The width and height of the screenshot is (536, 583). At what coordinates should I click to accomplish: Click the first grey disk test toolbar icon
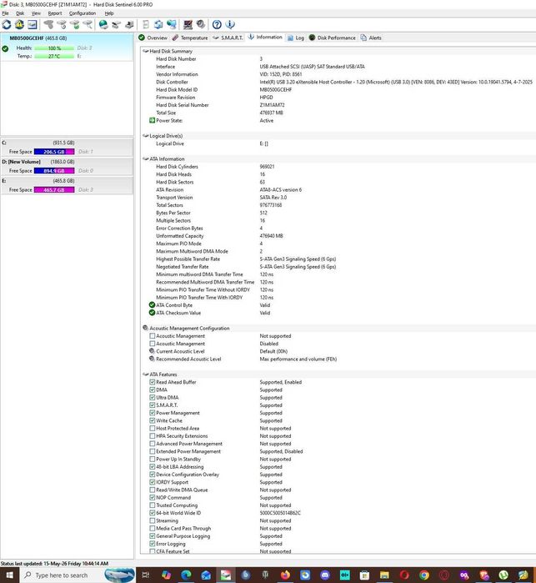[48, 24]
